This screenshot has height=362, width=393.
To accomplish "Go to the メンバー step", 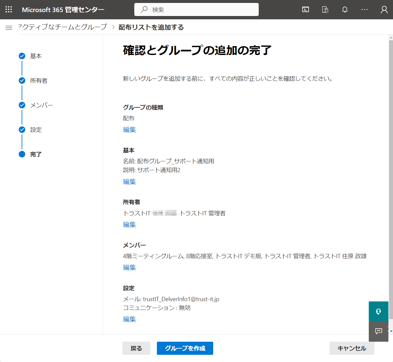I will (x=41, y=105).
